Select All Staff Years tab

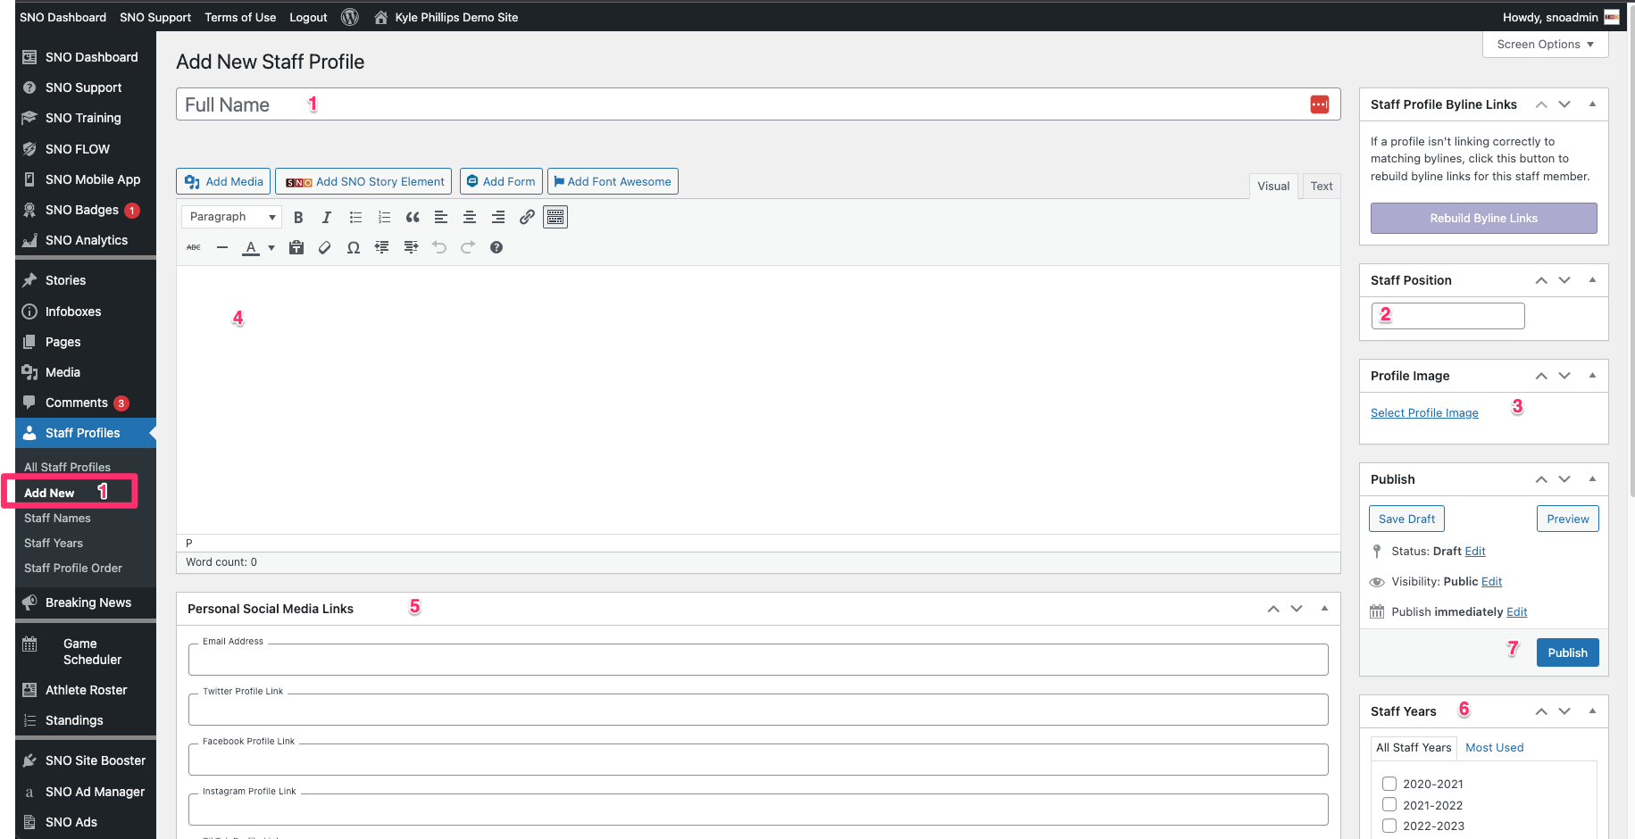point(1414,748)
